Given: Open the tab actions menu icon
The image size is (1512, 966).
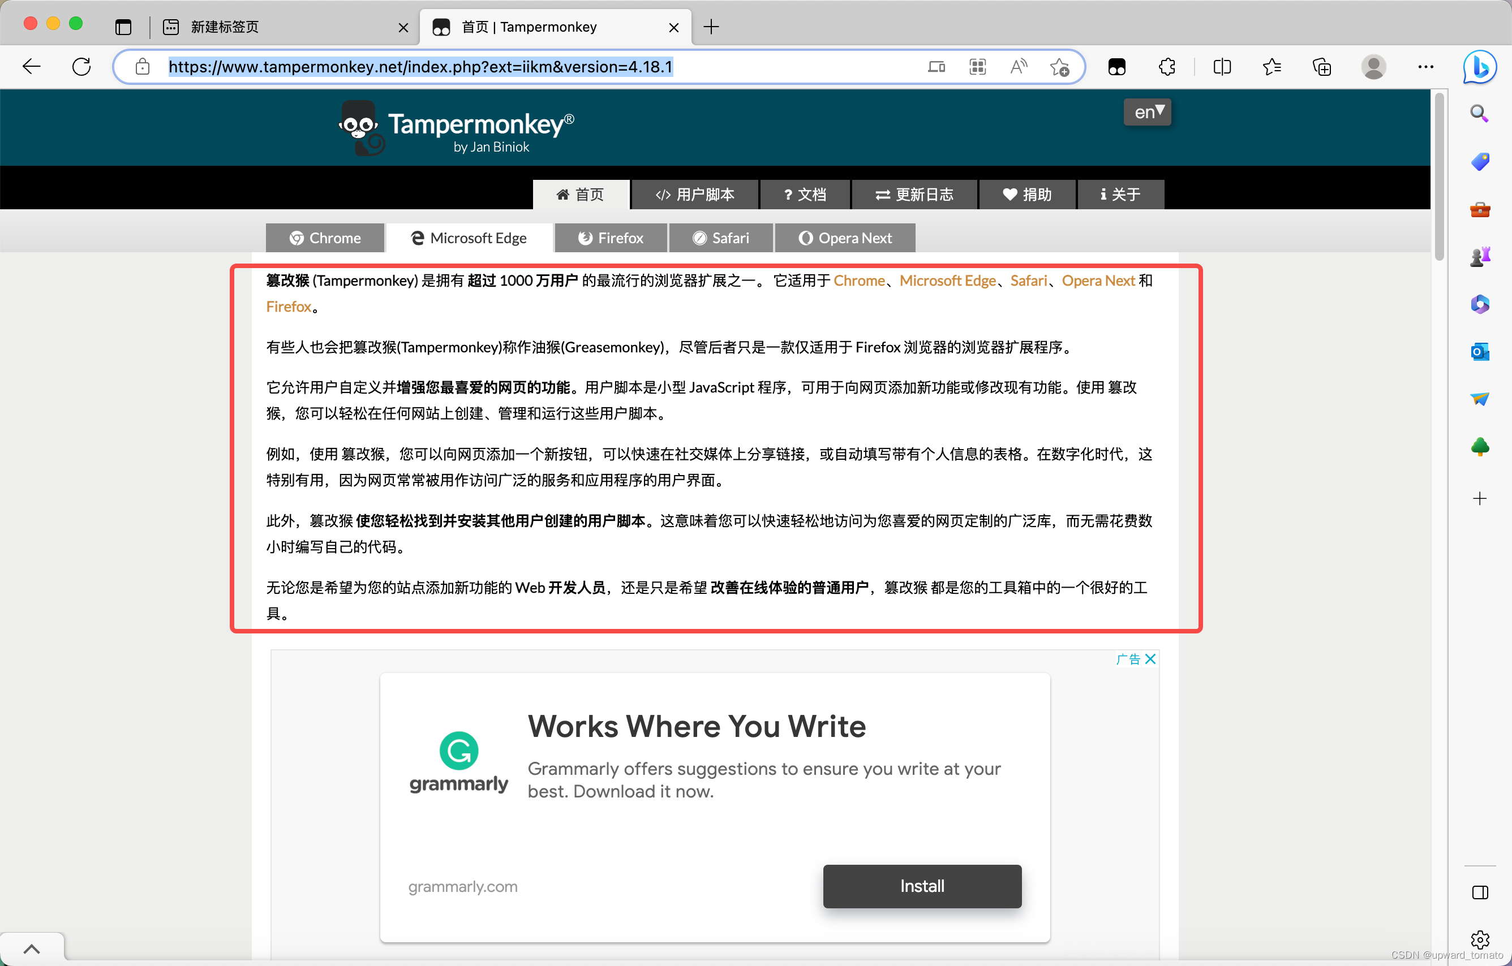Looking at the screenshot, I should click(x=124, y=27).
